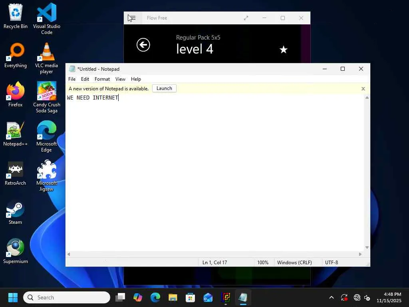Close the Notepad window
Screen dimensions: 409x307
361,69
